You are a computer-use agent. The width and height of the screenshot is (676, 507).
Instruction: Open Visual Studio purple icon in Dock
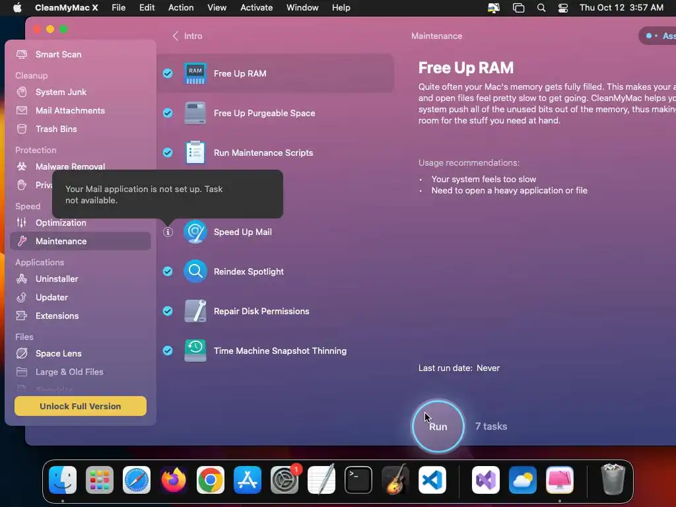[x=486, y=480]
